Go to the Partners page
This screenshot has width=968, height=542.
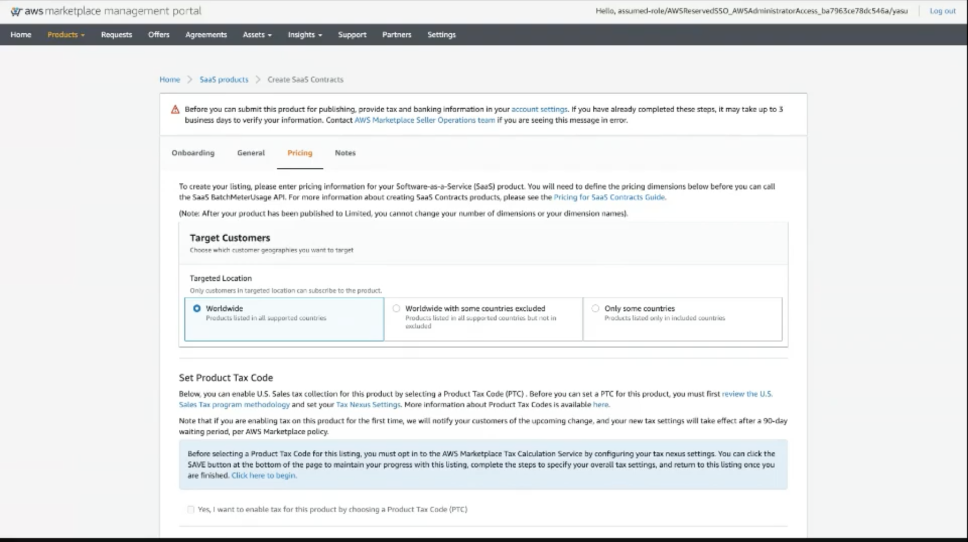pyautogui.click(x=396, y=35)
